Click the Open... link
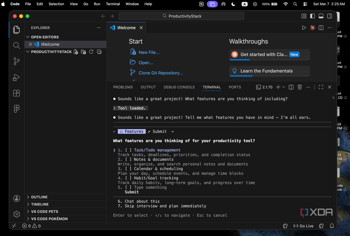The height and width of the screenshot is (236, 350). (x=146, y=63)
